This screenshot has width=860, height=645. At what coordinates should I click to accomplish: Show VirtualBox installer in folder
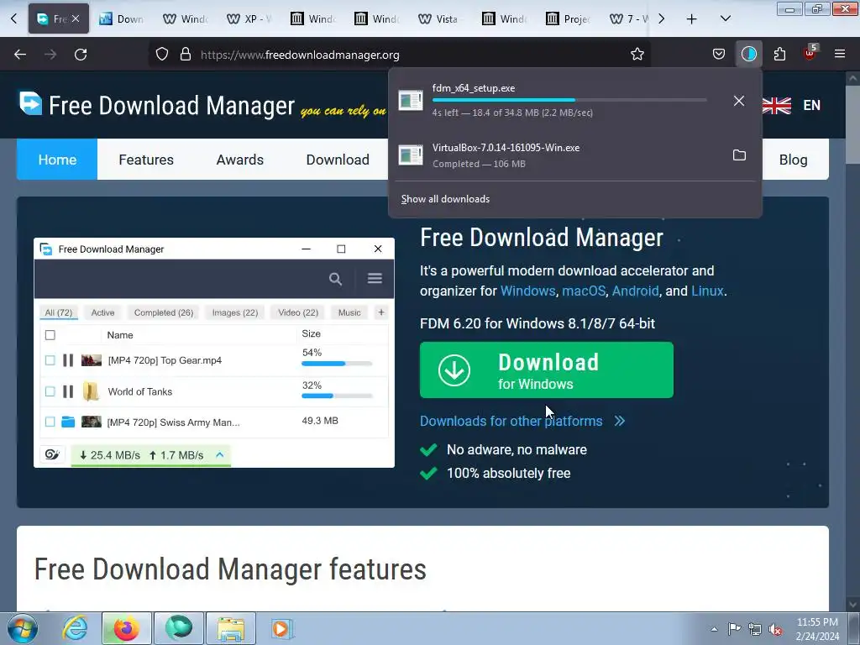pos(739,155)
